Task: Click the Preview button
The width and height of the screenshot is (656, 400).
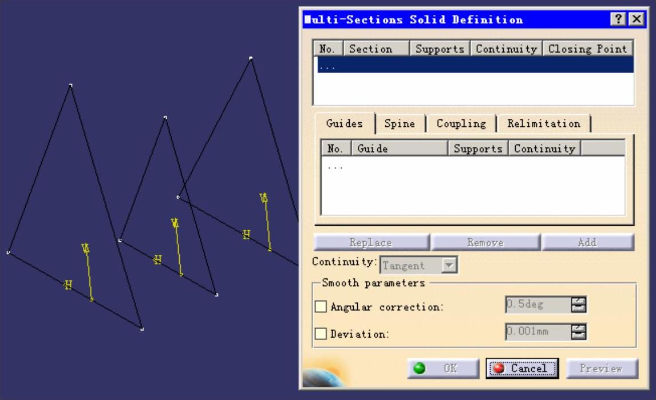Action: [x=602, y=368]
